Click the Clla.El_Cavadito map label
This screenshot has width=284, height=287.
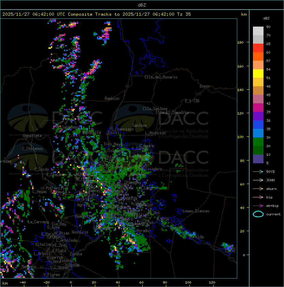(x=172, y=112)
